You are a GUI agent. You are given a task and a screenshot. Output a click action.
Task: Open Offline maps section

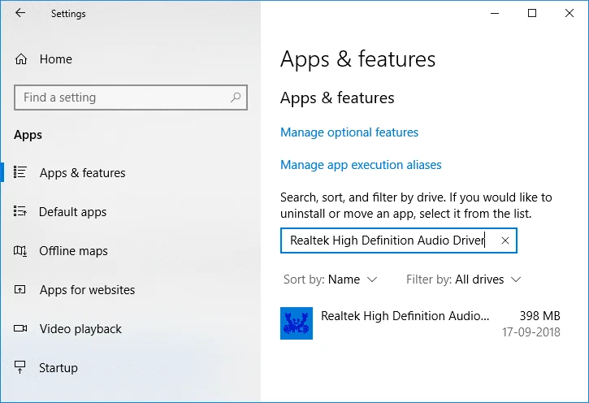click(x=73, y=251)
